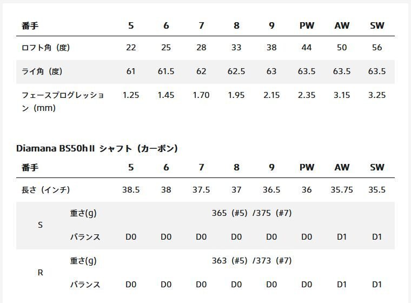
Task: Select loft value 44 for PW
Action: click(307, 48)
